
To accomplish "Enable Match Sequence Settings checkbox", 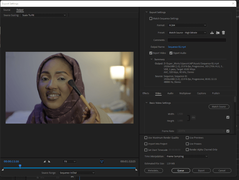I will tap(151, 18).
